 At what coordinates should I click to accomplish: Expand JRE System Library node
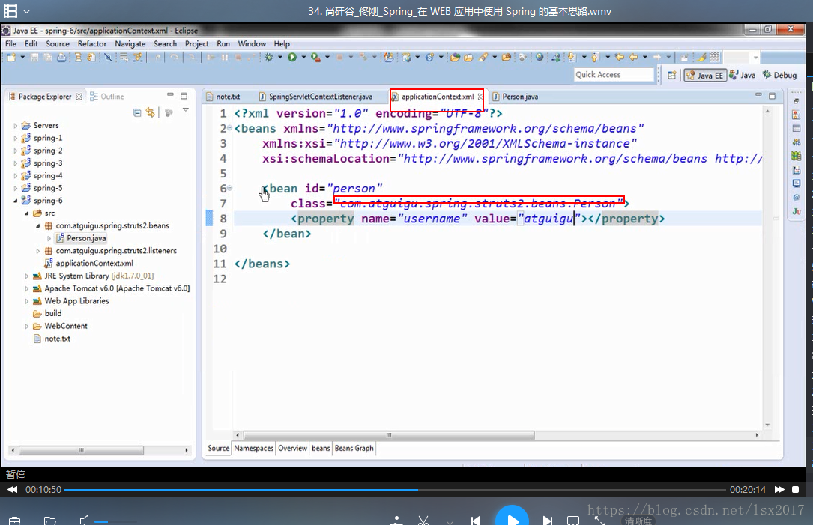[x=26, y=276]
